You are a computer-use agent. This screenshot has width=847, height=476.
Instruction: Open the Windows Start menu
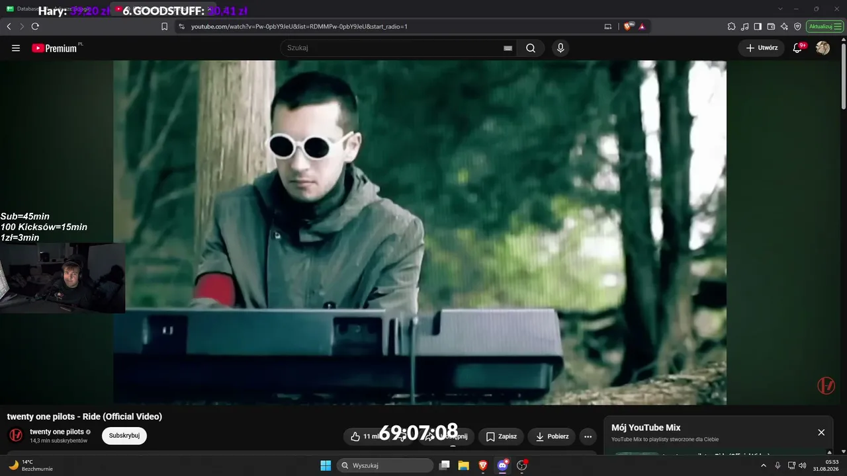(326, 465)
